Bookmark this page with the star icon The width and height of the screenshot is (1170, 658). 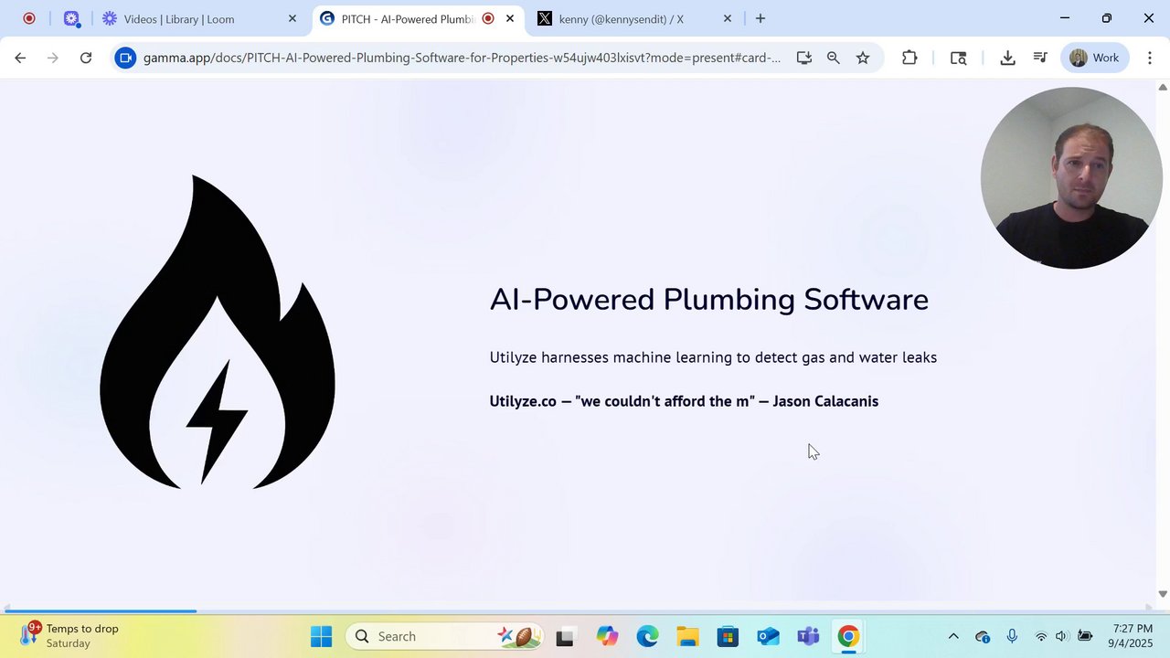click(863, 58)
